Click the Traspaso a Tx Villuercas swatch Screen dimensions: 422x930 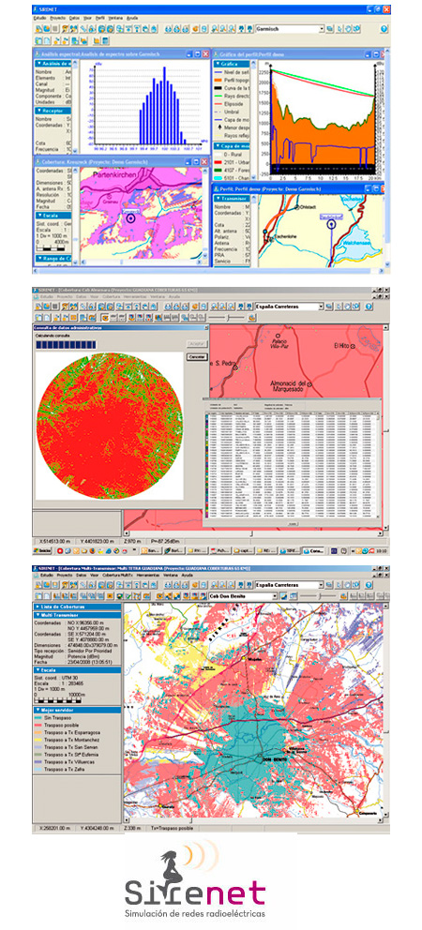pyautogui.click(x=38, y=764)
